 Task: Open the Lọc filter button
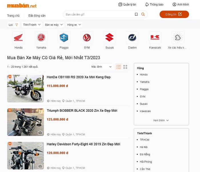point(13,25)
